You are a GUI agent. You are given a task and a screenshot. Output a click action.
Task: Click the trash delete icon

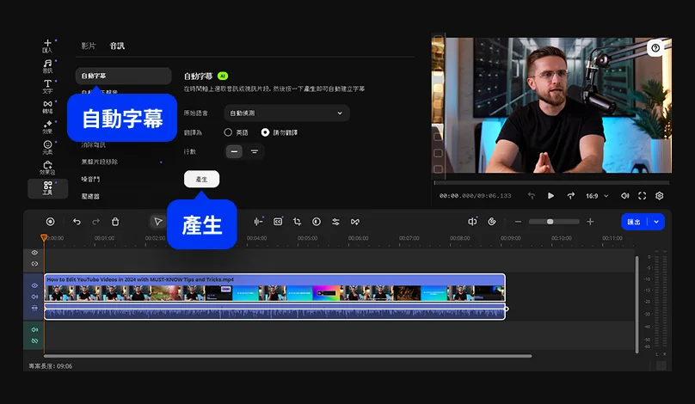pos(115,222)
